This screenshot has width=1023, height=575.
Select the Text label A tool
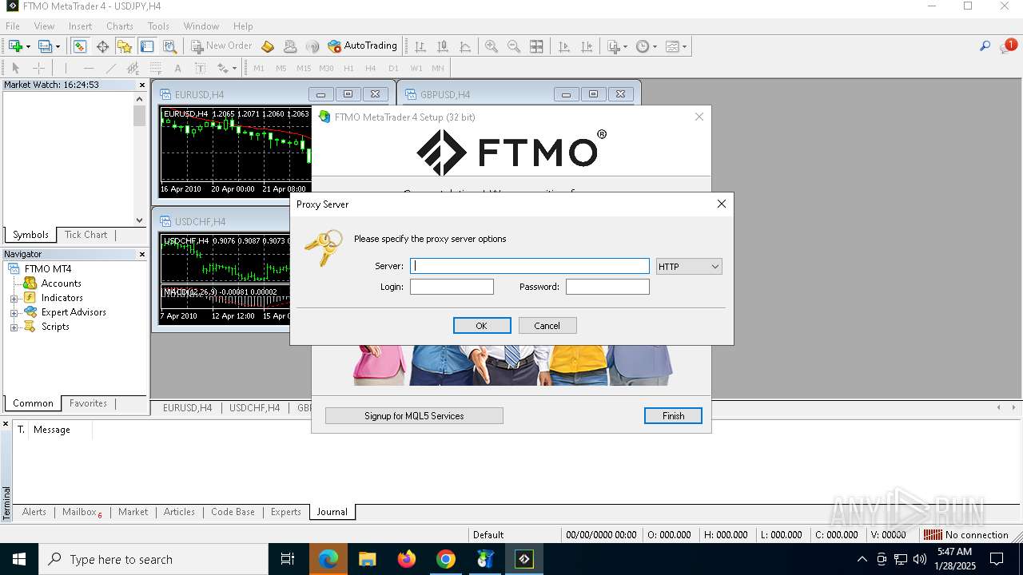point(177,68)
